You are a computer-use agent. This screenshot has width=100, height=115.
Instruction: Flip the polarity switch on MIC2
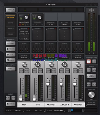click(39, 25)
